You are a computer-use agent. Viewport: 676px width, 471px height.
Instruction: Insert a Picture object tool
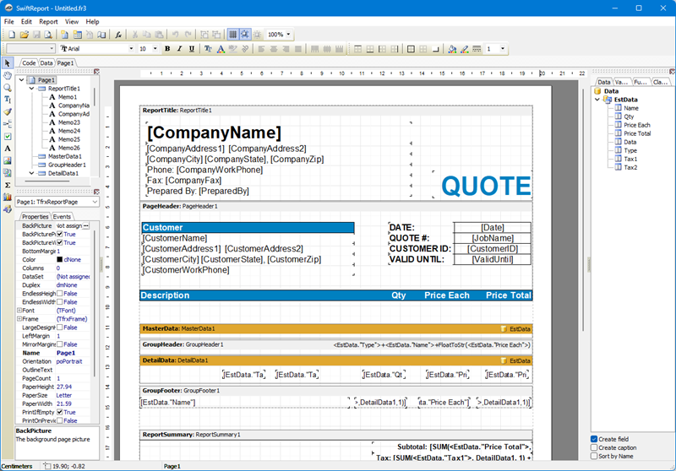tap(8, 160)
